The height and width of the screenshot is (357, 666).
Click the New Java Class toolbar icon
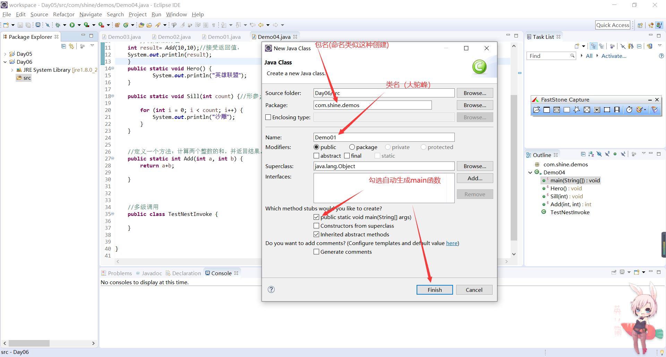point(126,25)
